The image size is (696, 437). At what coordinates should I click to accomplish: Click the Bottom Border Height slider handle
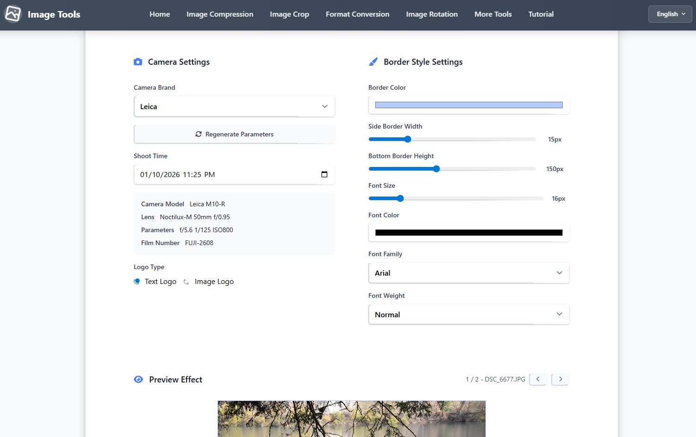[436, 169]
